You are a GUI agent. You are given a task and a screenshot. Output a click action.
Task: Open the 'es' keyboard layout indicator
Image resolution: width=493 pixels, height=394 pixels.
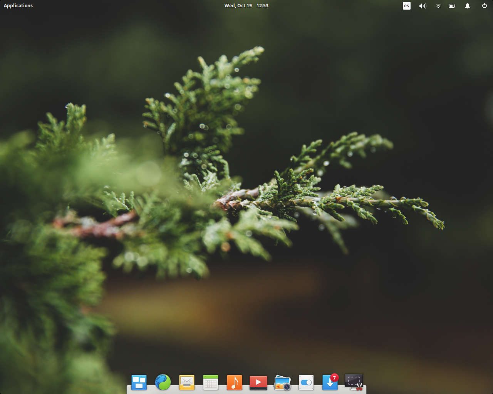[407, 6]
